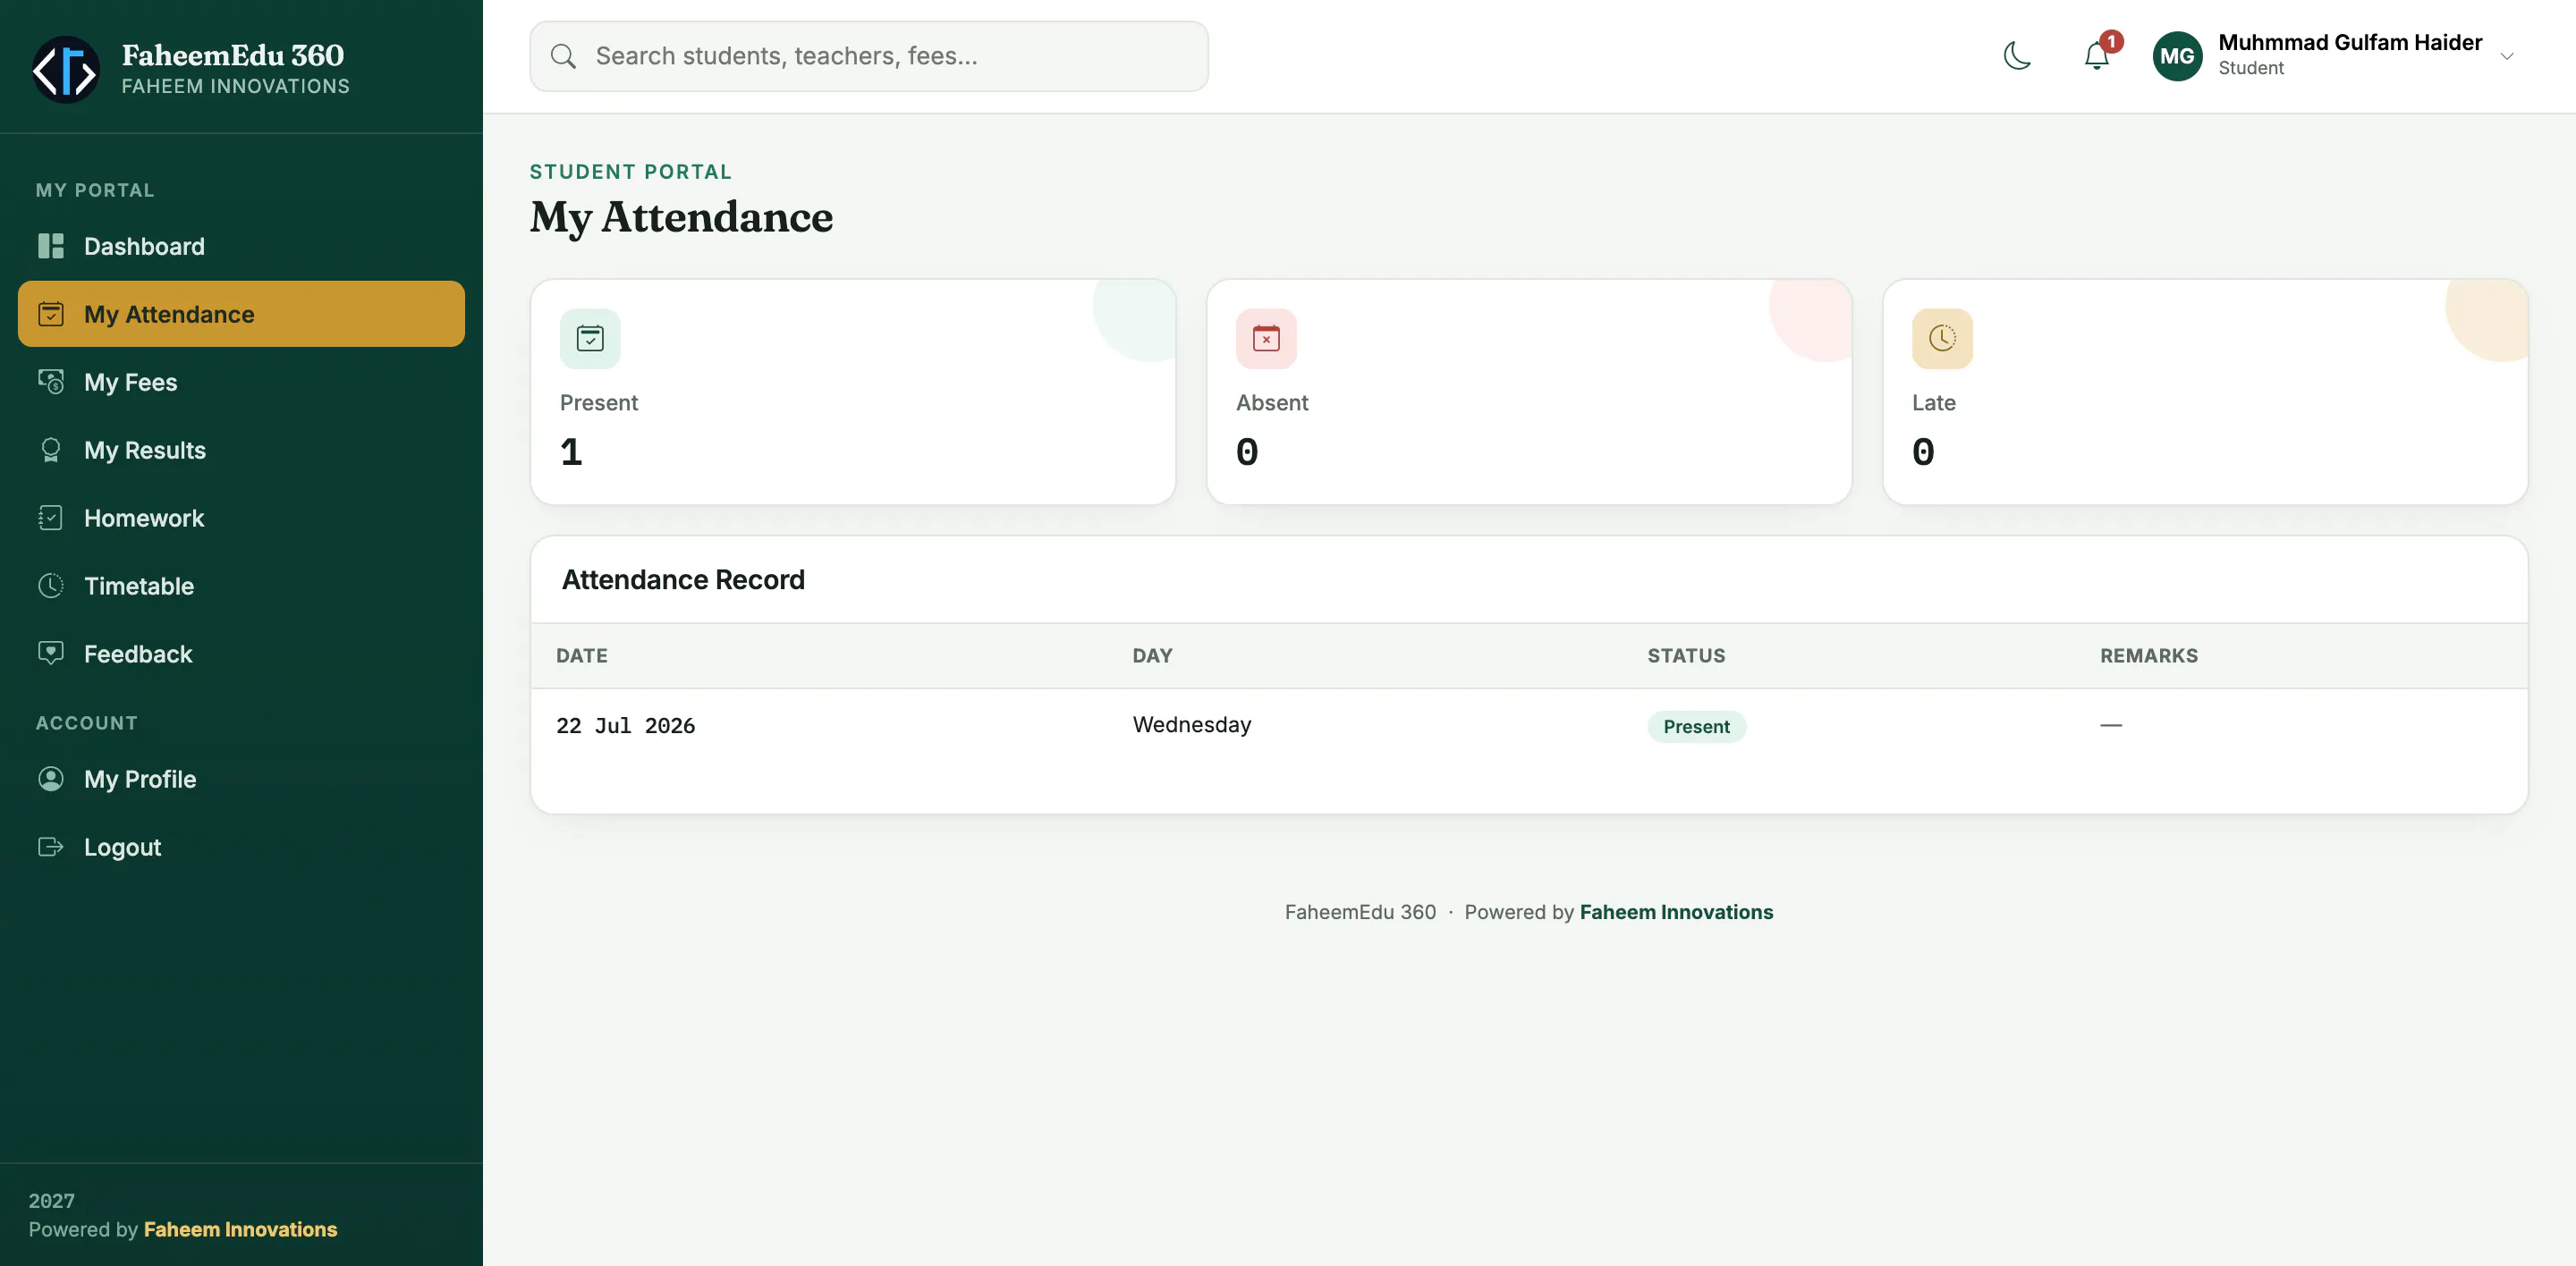Open My Results page
Viewport: 2576px width, 1266px height.
(241, 450)
